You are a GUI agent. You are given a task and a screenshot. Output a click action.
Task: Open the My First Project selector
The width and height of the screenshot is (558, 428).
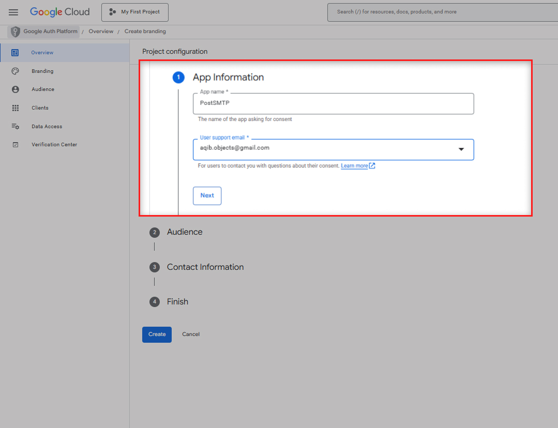pyautogui.click(x=134, y=12)
